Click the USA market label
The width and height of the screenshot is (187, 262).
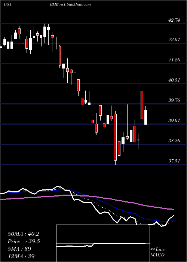[7, 4]
